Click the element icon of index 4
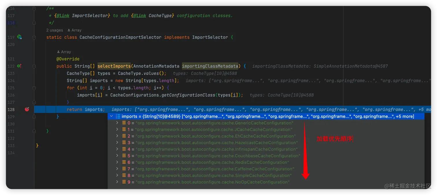Screen dimensions: 437x195 point(124,149)
